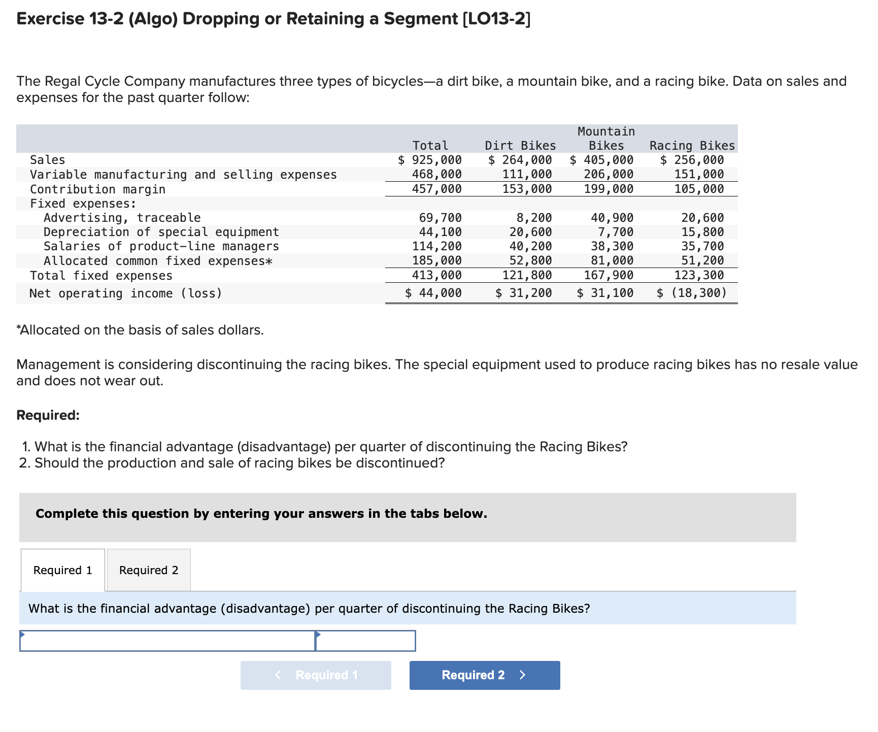Click into the first answer input field
878x732 pixels.
pos(167,641)
